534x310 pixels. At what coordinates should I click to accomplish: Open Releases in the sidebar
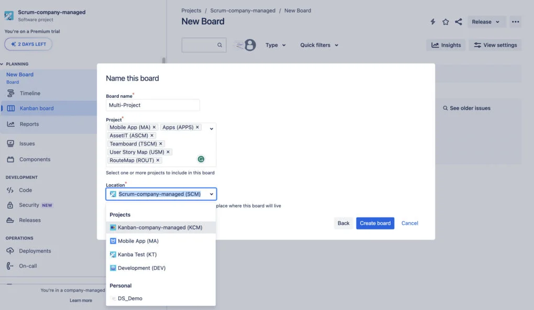point(30,220)
